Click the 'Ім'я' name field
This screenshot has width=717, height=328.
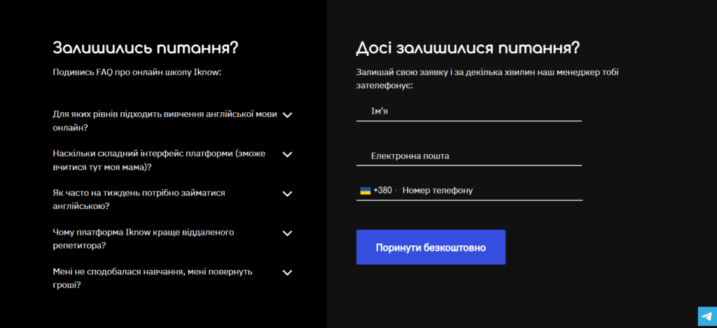click(x=468, y=111)
